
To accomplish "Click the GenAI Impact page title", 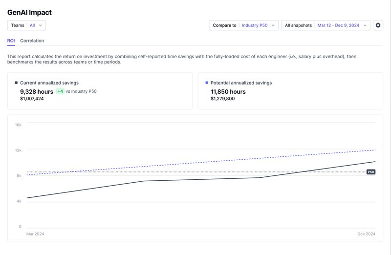I will pyautogui.click(x=29, y=13).
